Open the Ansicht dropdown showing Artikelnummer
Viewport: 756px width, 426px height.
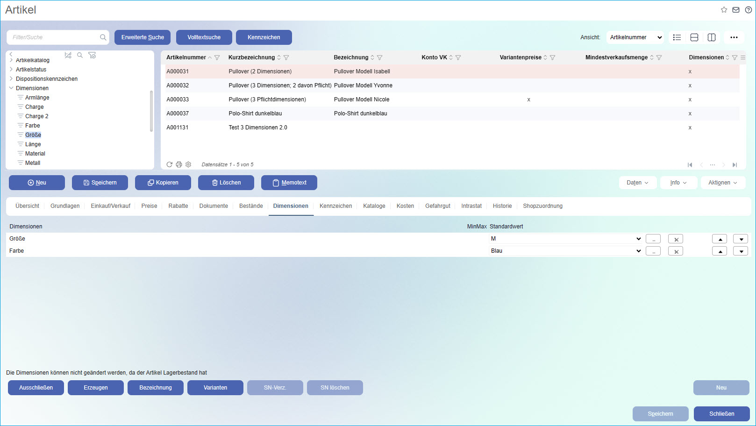(635, 37)
